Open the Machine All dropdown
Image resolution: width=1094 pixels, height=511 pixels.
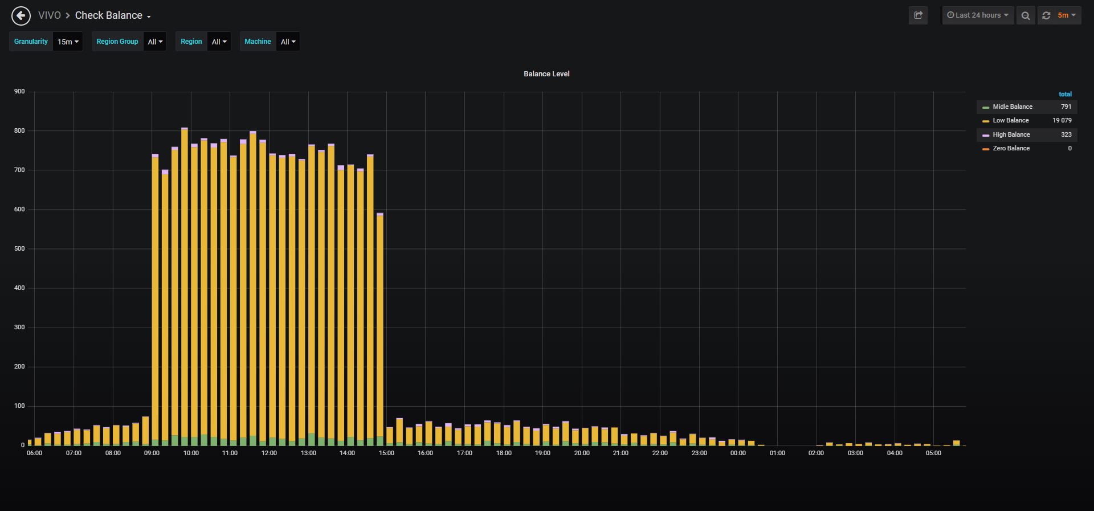(288, 42)
